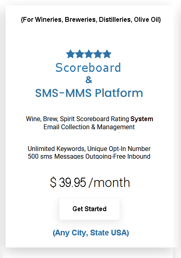
Task: Click the blue ampersand symbol
Action: tap(89, 80)
